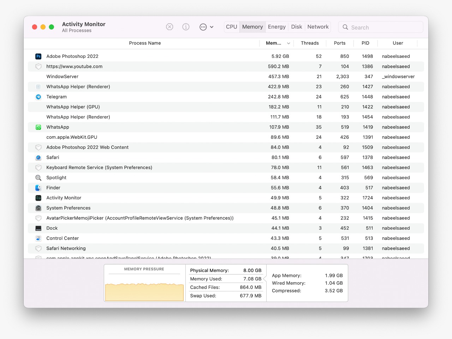Viewport: 452px width, 339px height.
Task: Click shield icon for Photoshop Web Content
Action: click(x=38, y=147)
